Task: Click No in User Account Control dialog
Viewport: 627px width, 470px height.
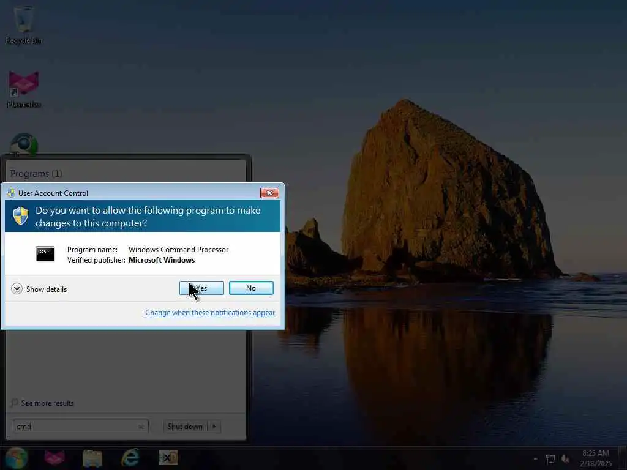Action: pos(251,288)
